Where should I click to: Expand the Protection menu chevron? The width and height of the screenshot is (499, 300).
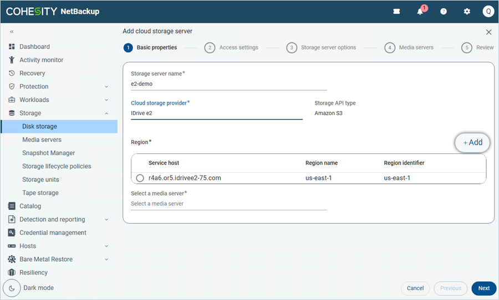(x=106, y=87)
